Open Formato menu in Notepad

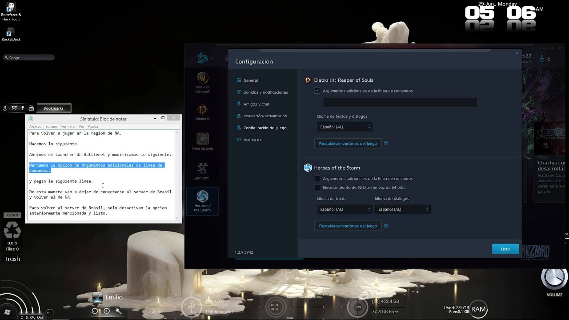coord(68,126)
